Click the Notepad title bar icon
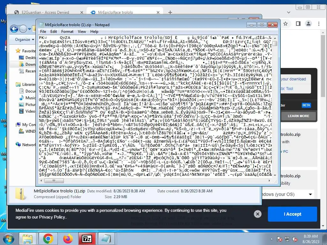This screenshot has width=327, height=245. [41, 25]
